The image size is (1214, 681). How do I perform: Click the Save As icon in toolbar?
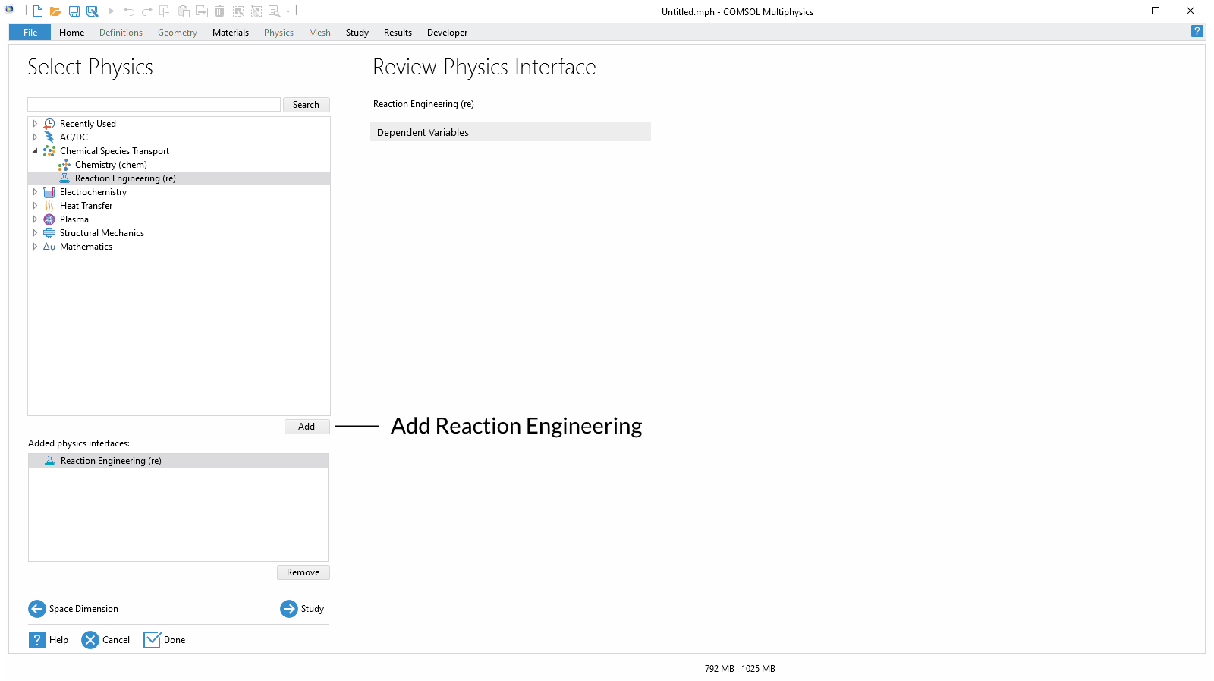pos(93,11)
